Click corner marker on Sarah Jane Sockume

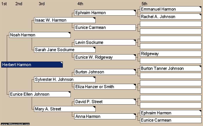(x=94, y=48)
